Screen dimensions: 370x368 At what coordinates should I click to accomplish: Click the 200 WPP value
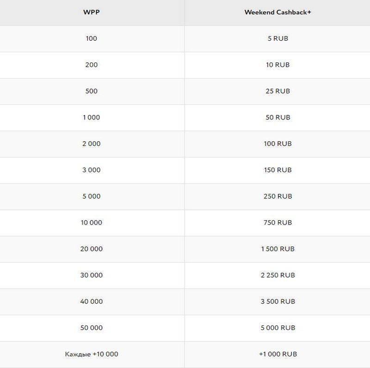[x=91, y=65]
